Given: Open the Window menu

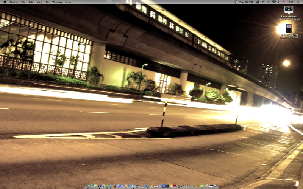Looking at the screenshot, I should coord(57,2).
